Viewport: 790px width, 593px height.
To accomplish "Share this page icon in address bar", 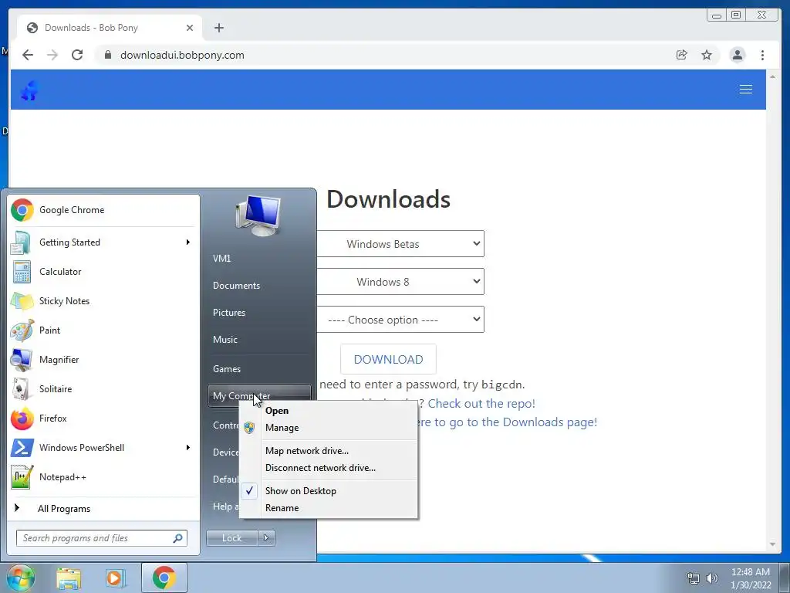I will 682,55.
